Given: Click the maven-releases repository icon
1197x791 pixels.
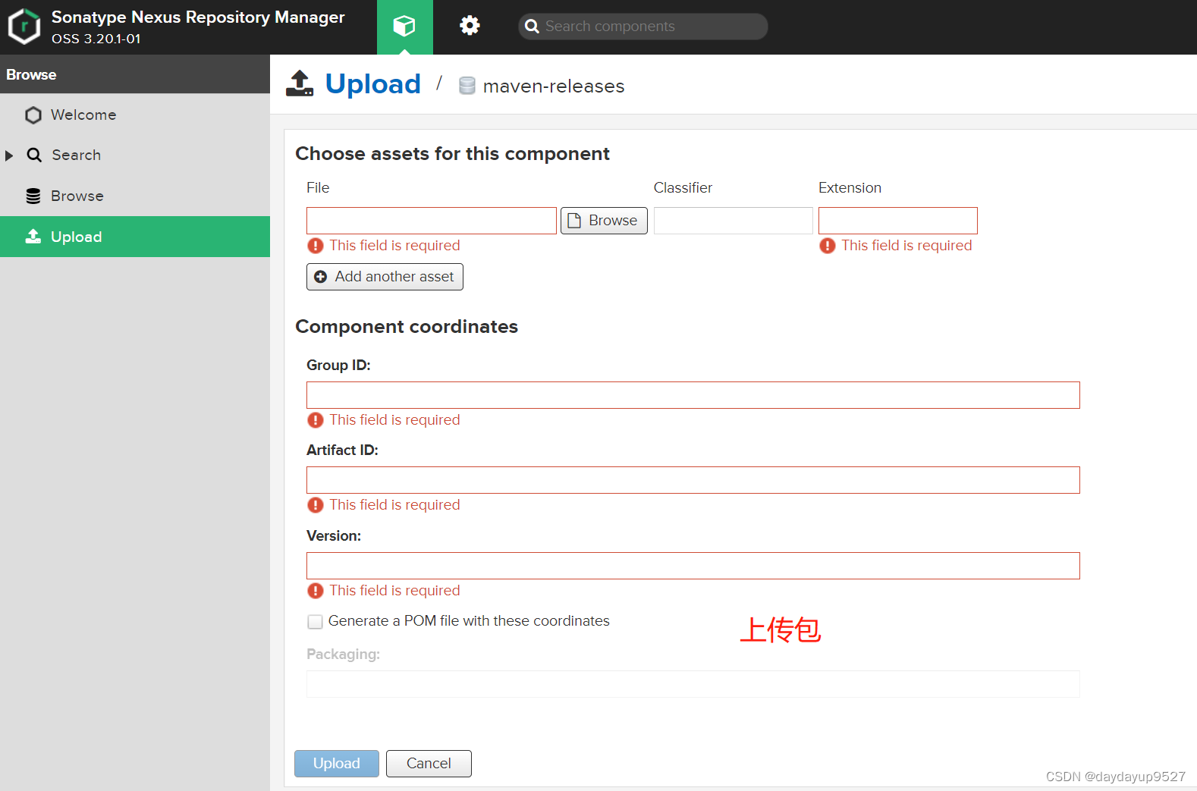Looking at the screenshot, I should pyautogui.click(x=467, y=86).
